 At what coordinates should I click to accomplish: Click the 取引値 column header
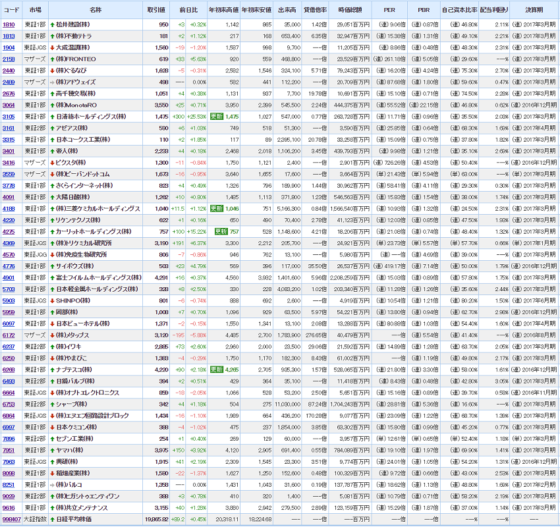[156, 10]
